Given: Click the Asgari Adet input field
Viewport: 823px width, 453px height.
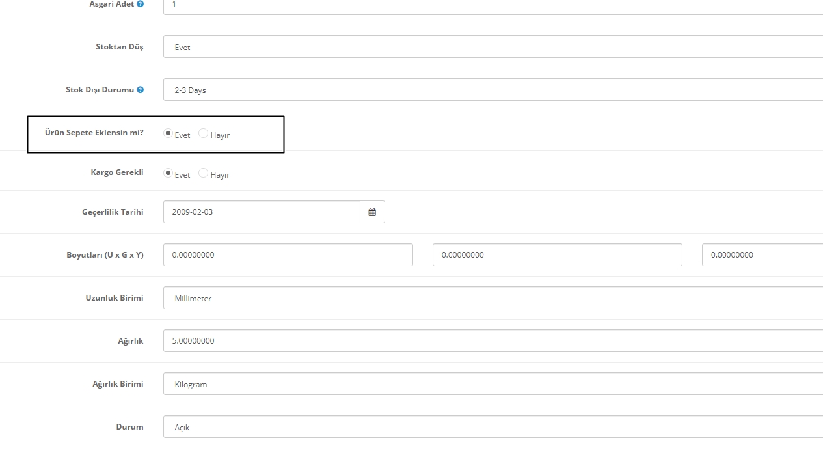Looking at the screenshot, I should [x=493, y=5].
